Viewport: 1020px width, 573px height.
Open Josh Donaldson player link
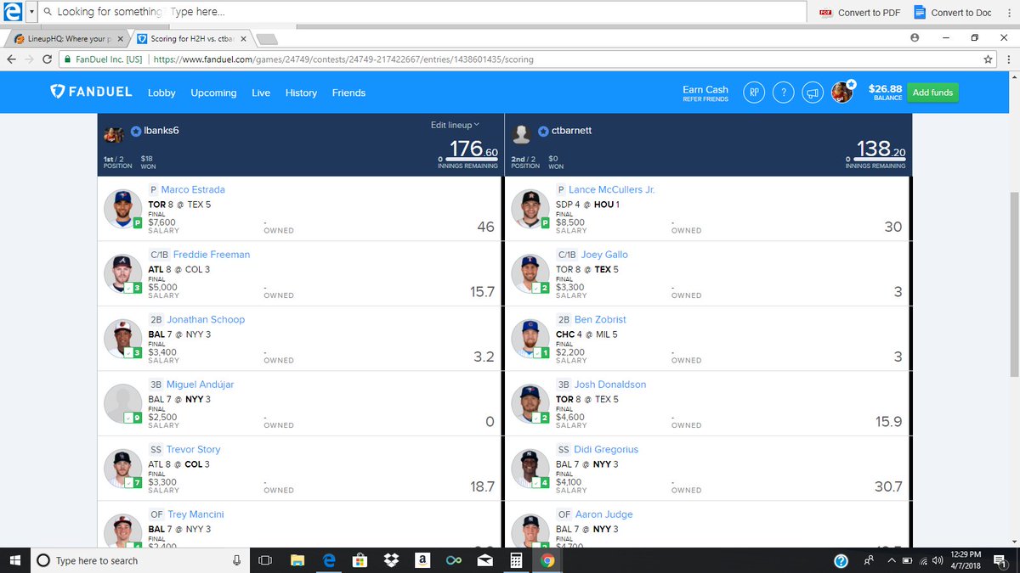tap(610, 384)
